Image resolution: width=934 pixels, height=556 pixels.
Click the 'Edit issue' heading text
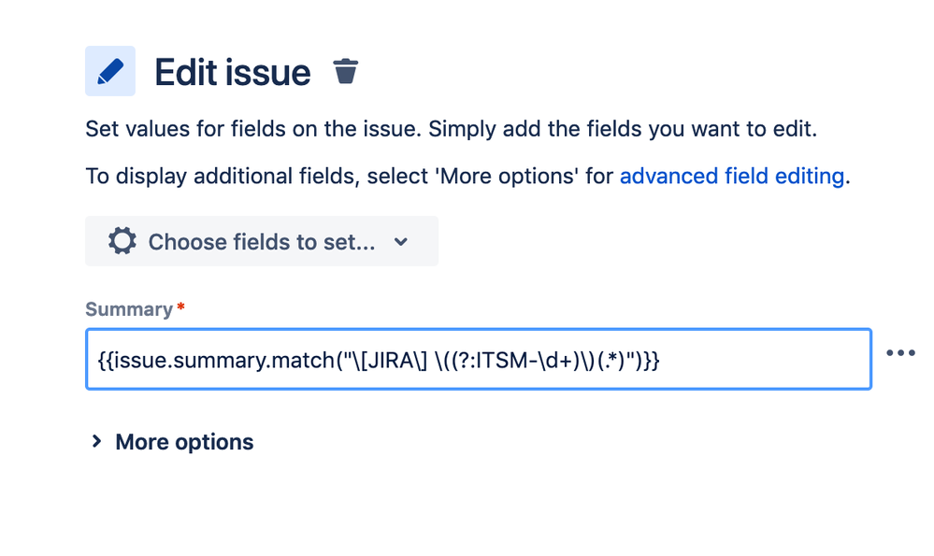click(x=232, y=72)
